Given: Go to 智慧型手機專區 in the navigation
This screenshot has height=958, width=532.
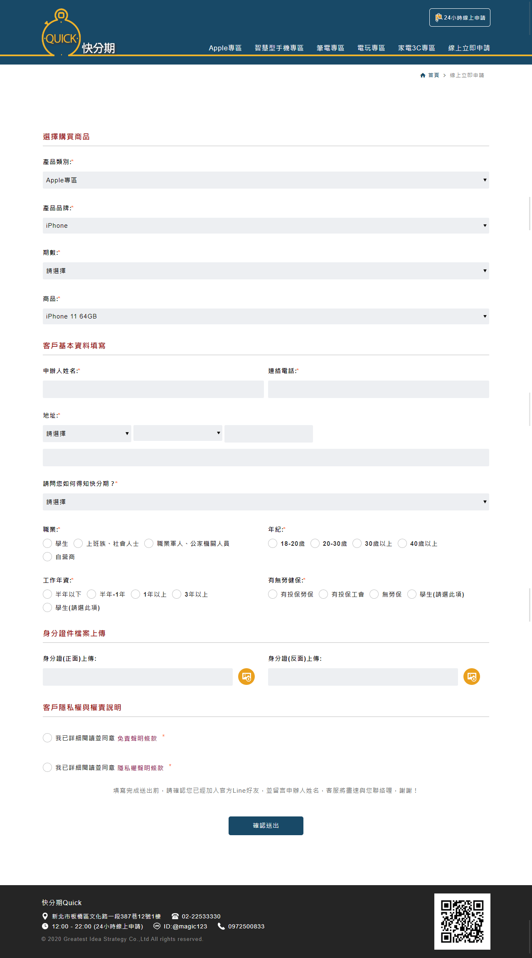Looking at the screenshot, I should point(279,48).
